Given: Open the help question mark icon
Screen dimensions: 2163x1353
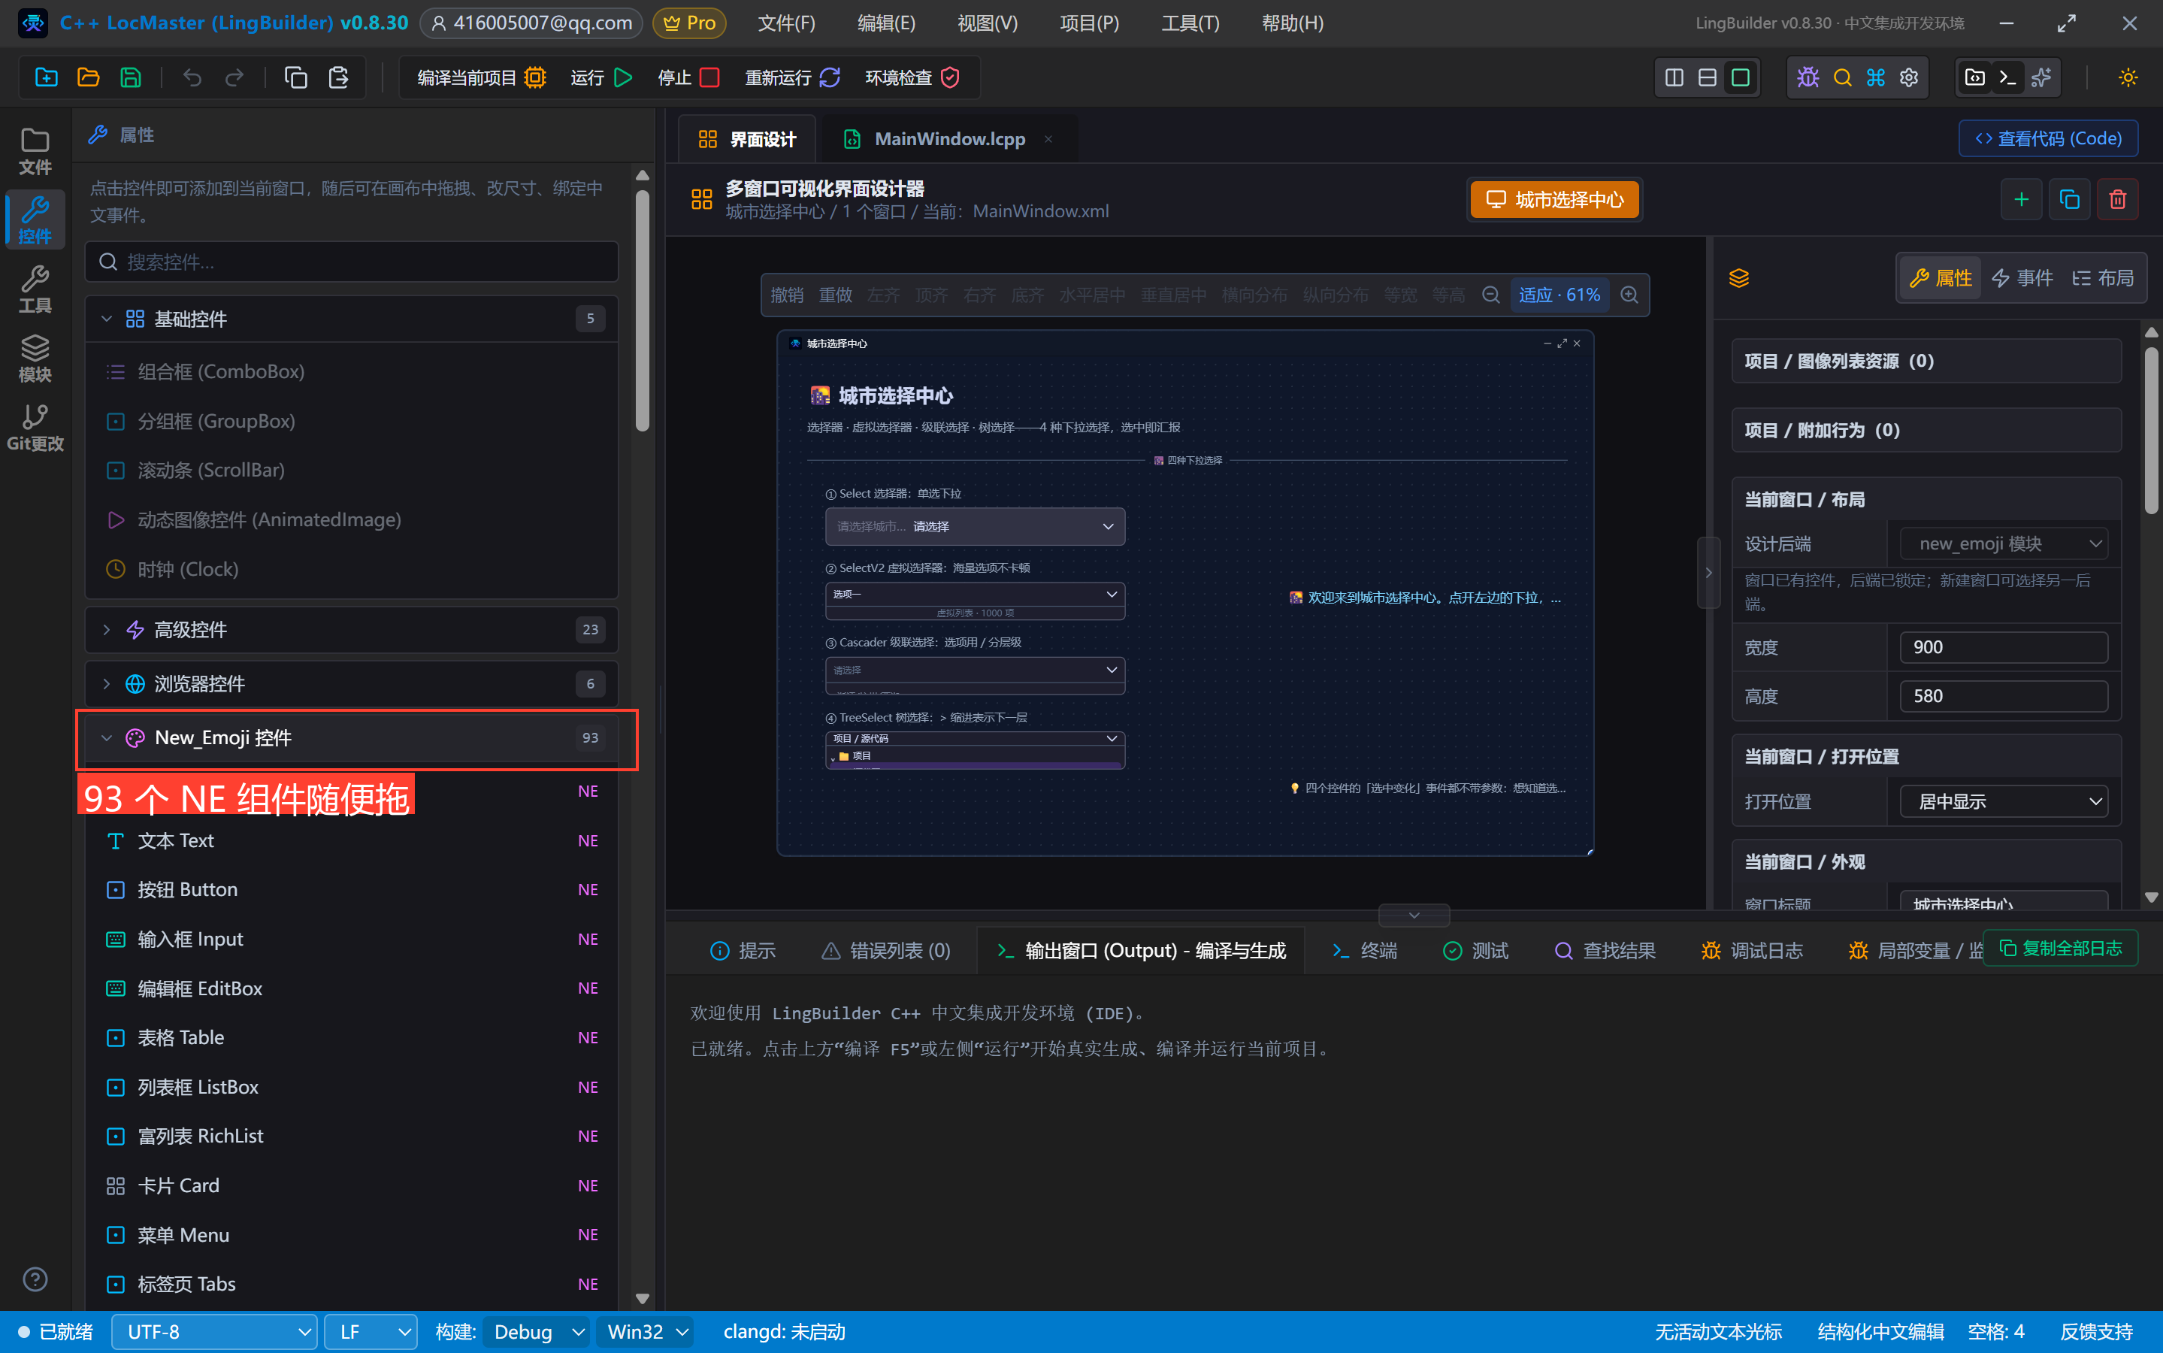Looking at the screenshot, I should coord(35,1279).
